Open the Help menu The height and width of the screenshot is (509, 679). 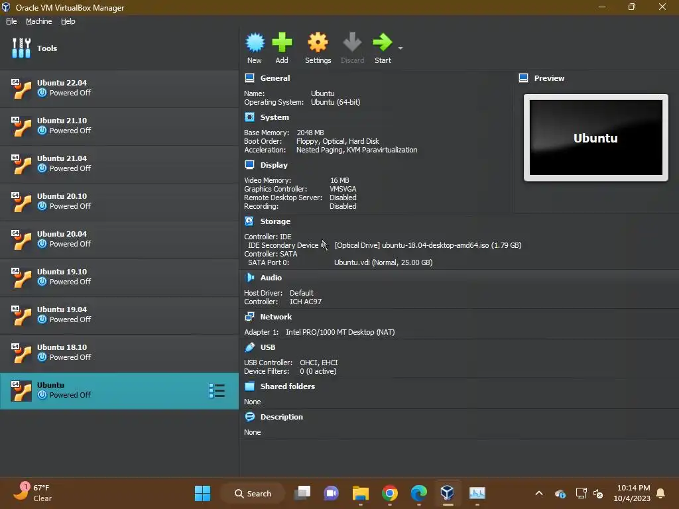pyautogui.click(x=68, y=21)
